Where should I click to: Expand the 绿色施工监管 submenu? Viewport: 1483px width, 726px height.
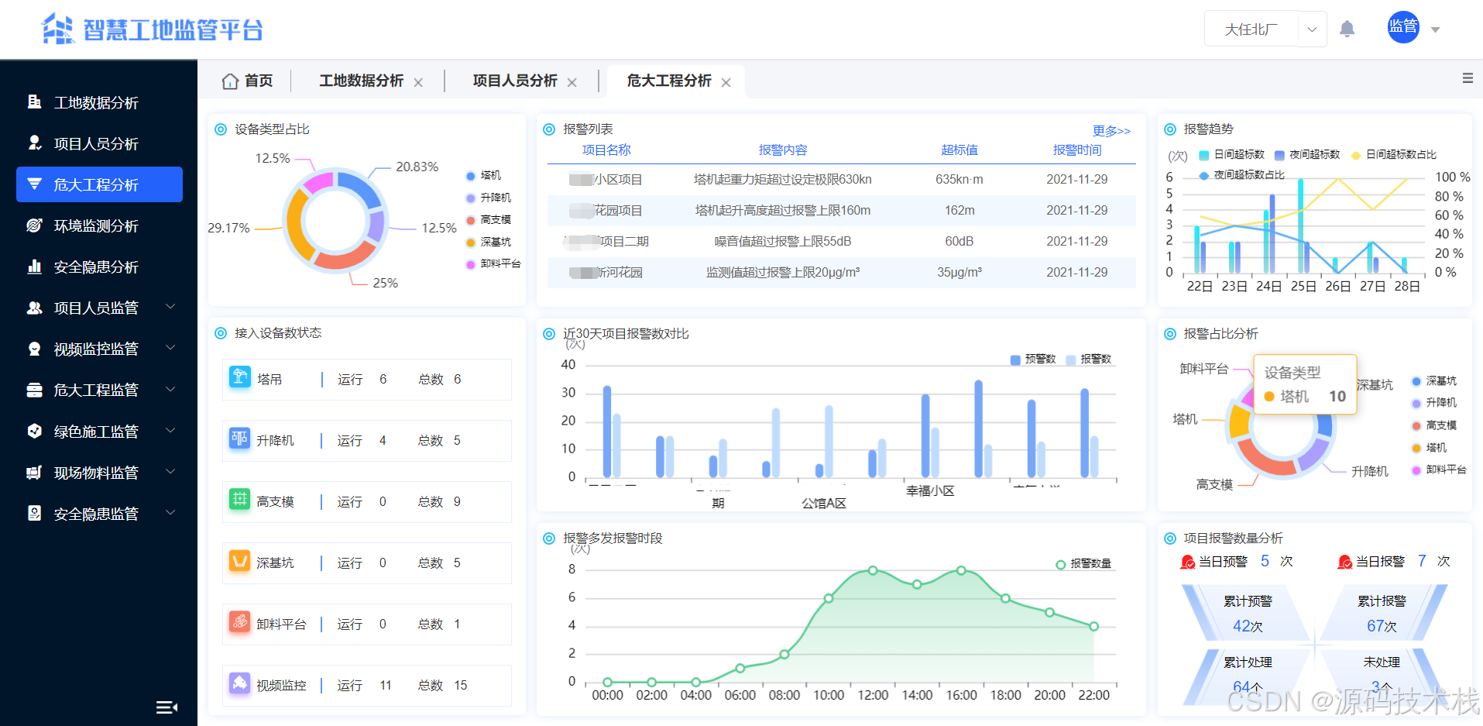170,430
